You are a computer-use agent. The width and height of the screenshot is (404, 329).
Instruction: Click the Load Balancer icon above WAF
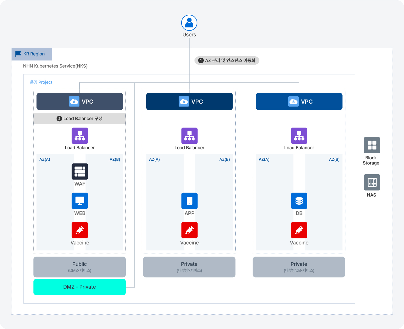click(80, 136)
